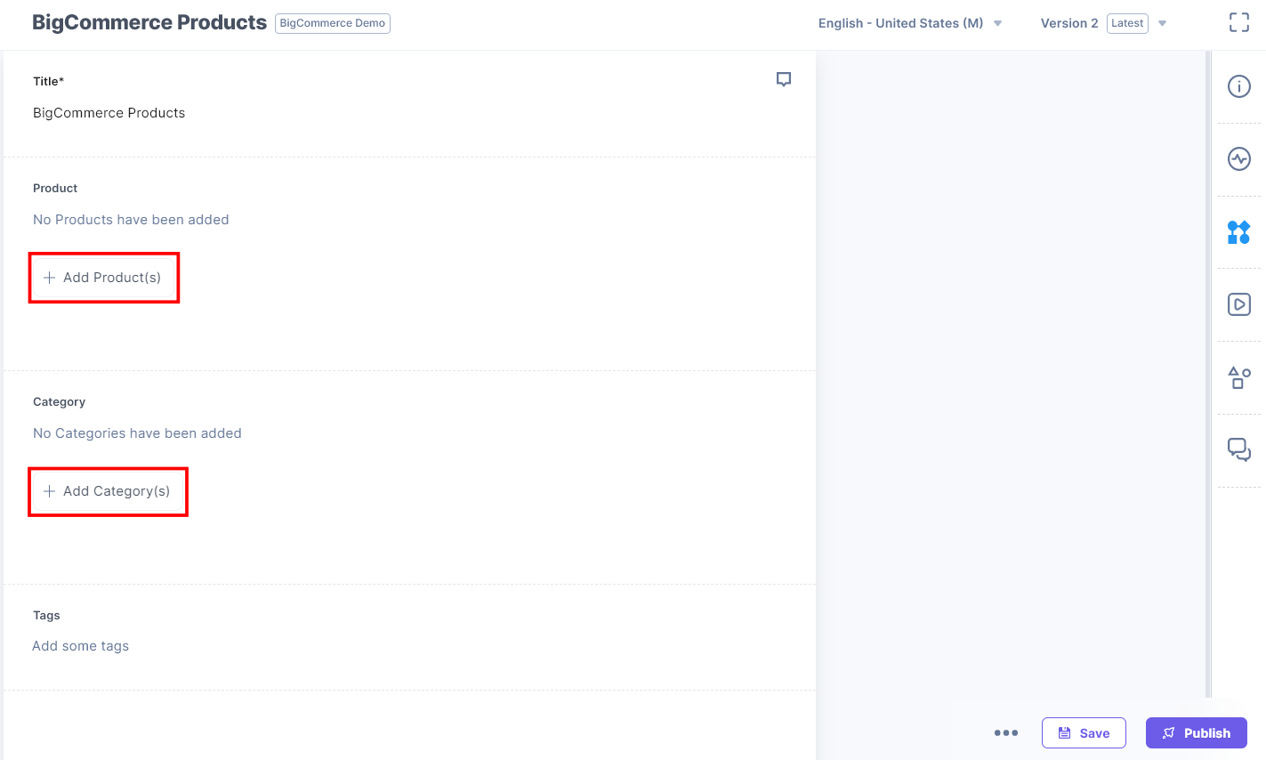Click the triangle-circle-square shapes outline icon
Image resolution: width=1266 pixels, height=760 pixels.
coord(1239,377)
